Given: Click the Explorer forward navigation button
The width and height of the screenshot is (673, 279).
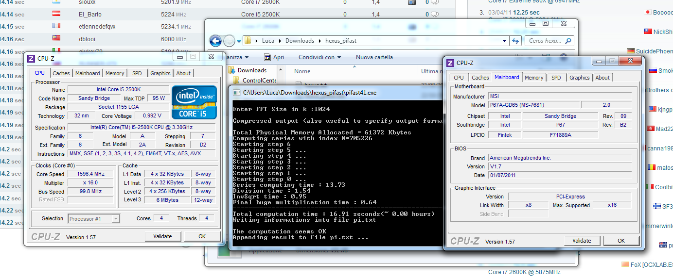Looking at the screenshot, I should pos(230,41).
